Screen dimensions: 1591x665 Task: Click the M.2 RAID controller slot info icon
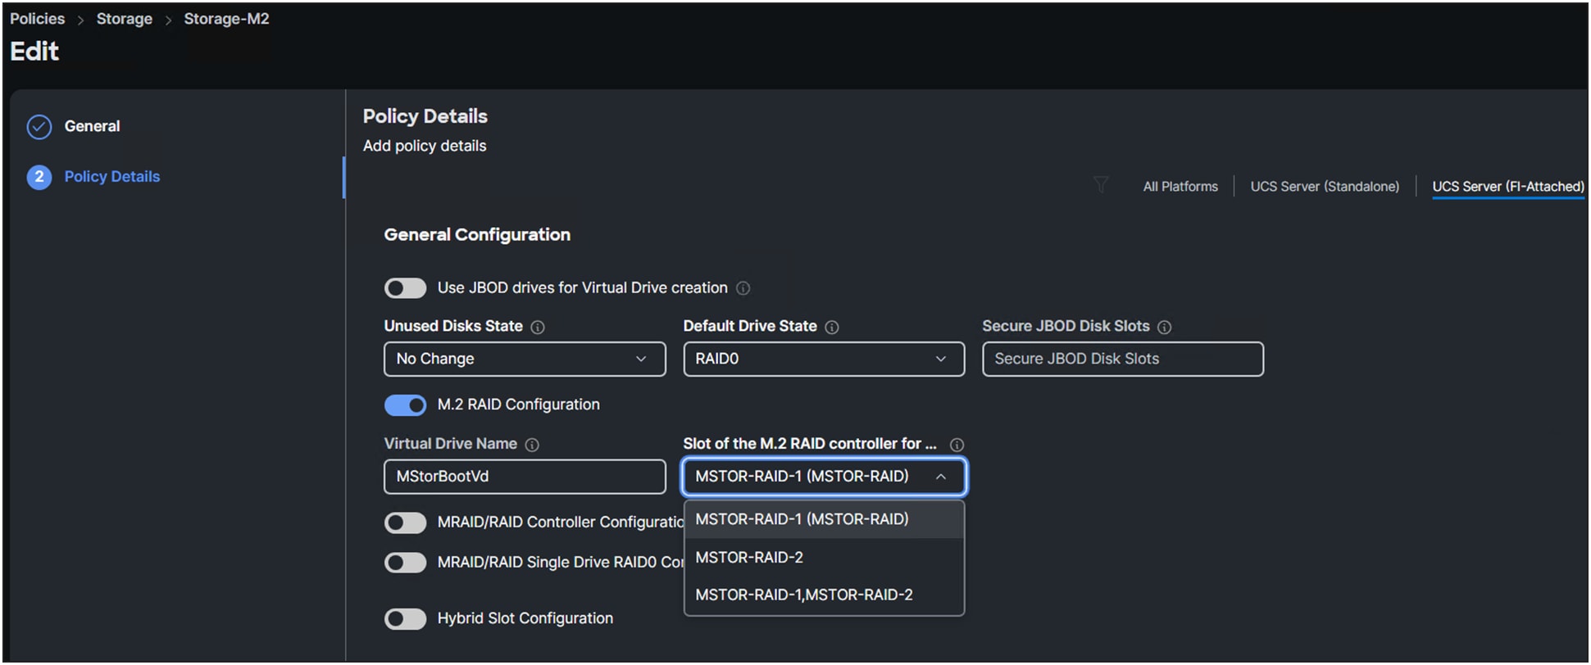[957, 445]
